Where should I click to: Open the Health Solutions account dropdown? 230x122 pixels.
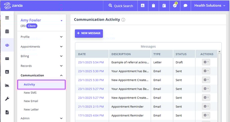pos(210,6)
